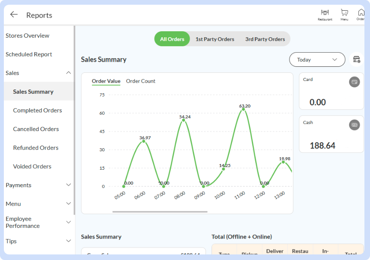Image resolution: width=370 pixels, height=260 pixels.
Task: Click the 09:00 axis label
Action: [x=200, y=195]
